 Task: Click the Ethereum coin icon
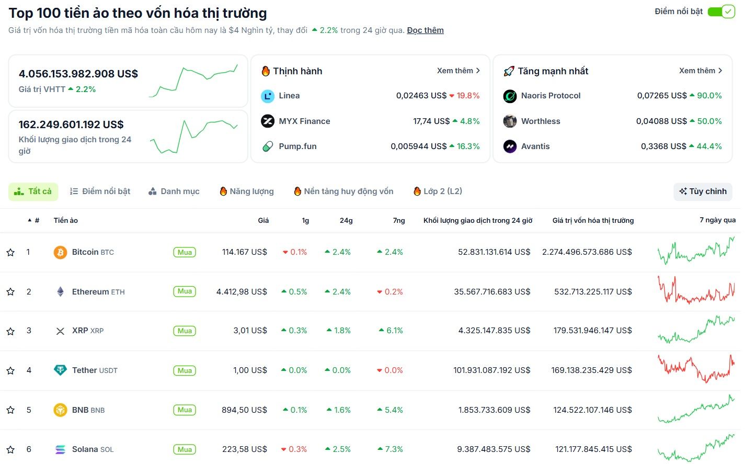[60, 291]
